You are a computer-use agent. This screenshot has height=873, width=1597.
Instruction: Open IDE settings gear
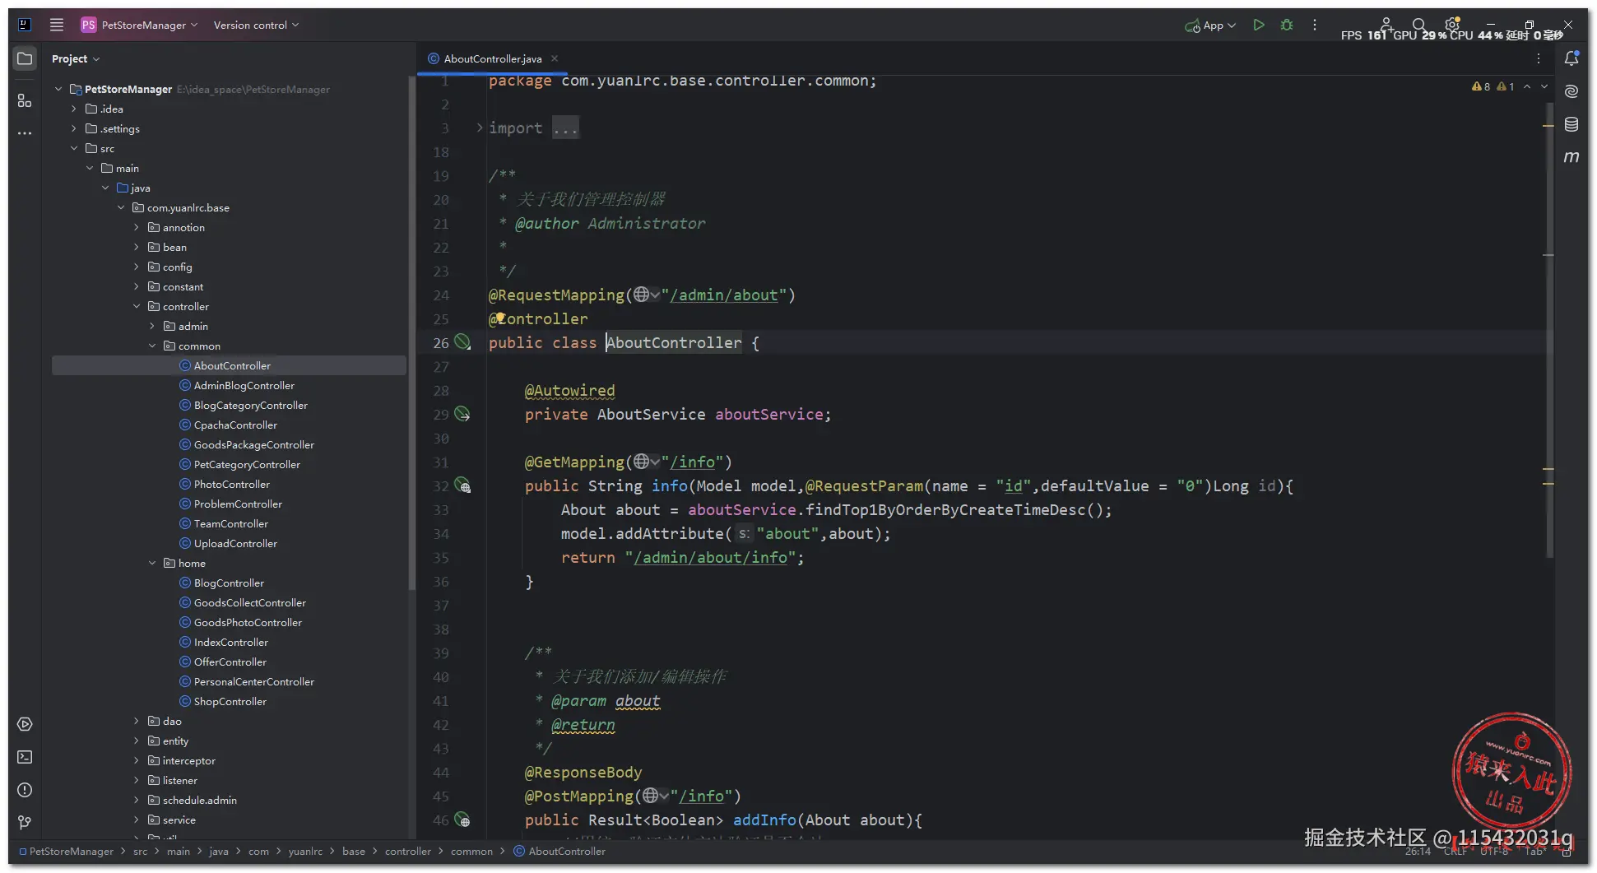pos(1452,25)
